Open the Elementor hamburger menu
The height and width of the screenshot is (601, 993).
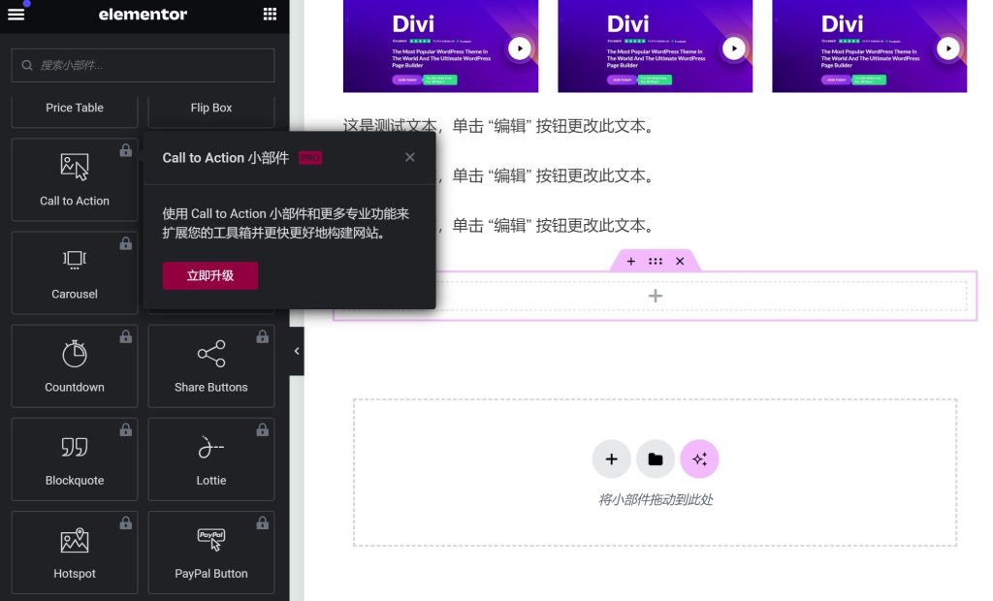tap(16, 14)
